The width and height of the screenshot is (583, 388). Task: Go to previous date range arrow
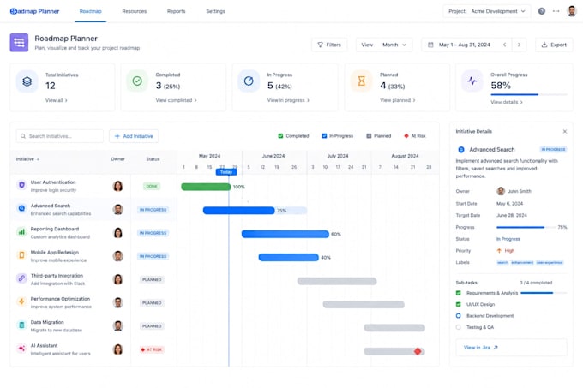tap(504, 45)
